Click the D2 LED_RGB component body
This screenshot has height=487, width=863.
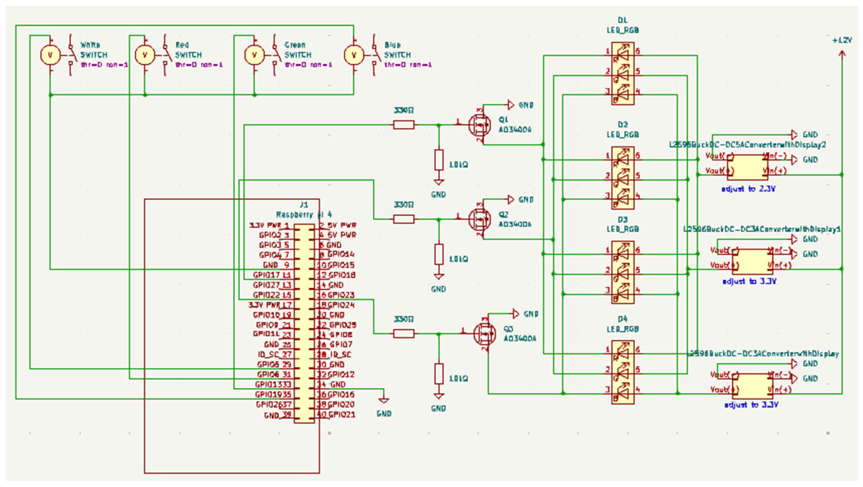coord(623,178)
